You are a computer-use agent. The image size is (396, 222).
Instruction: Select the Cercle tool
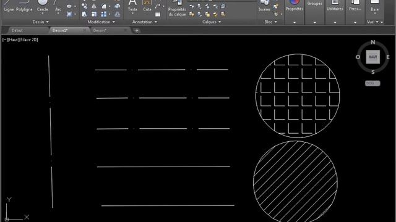43,6
